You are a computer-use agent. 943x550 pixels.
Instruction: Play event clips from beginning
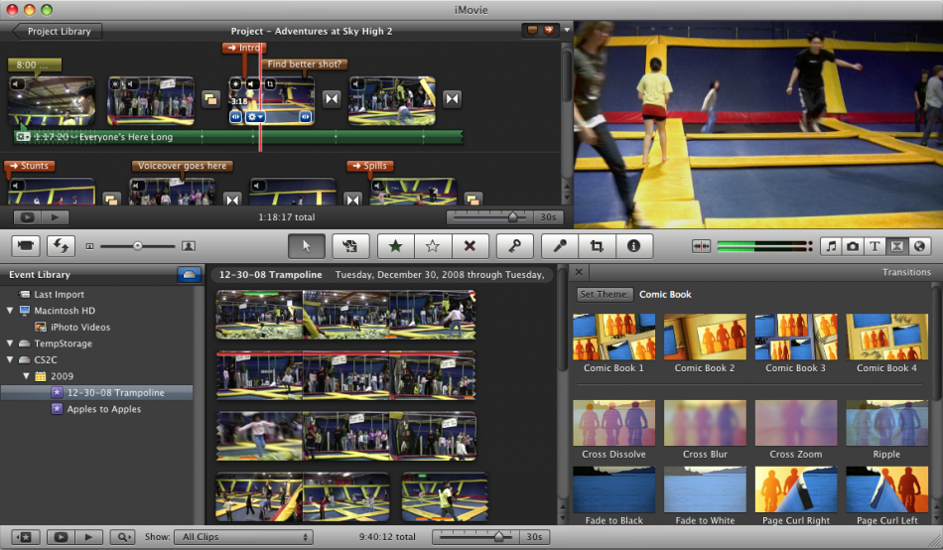coord(89,537)
